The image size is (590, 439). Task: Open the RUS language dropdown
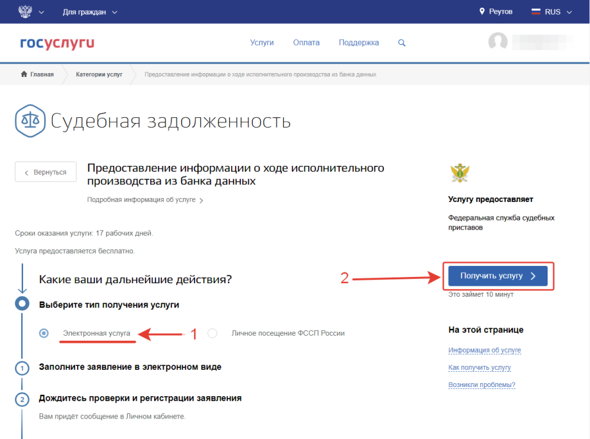551,12
